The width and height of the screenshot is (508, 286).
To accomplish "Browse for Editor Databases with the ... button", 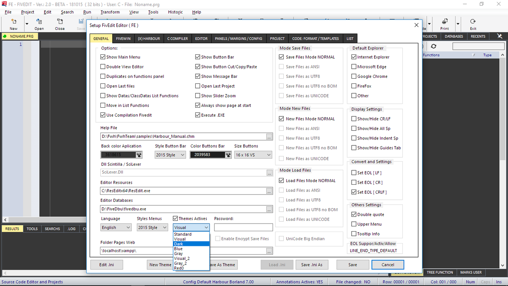I will tap(269, 209).
